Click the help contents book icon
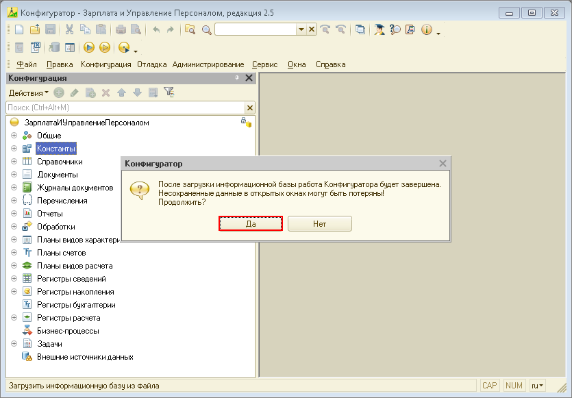The image size is (572, 398). 410,29
